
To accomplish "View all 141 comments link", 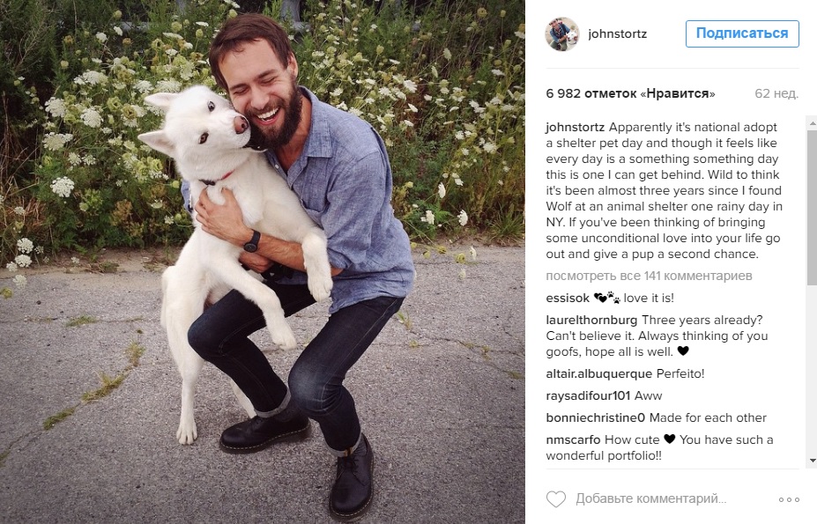I will click(x=649, y=276).
